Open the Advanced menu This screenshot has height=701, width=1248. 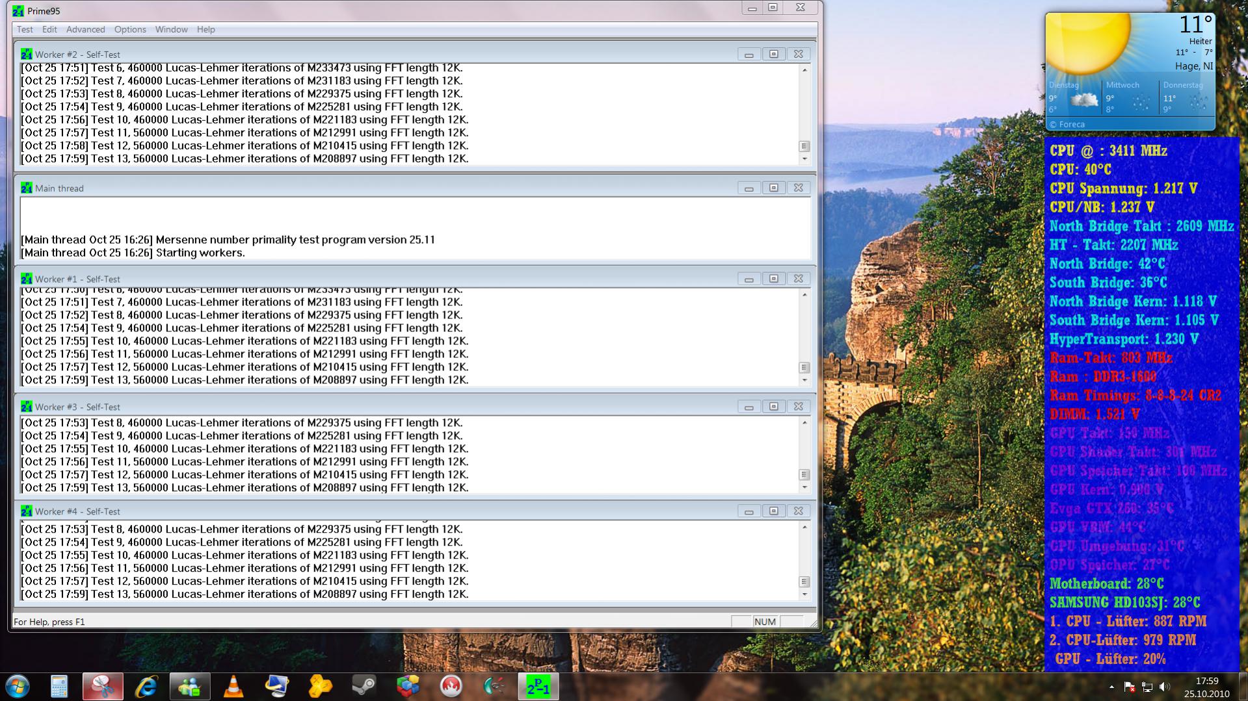click(85, 29)
